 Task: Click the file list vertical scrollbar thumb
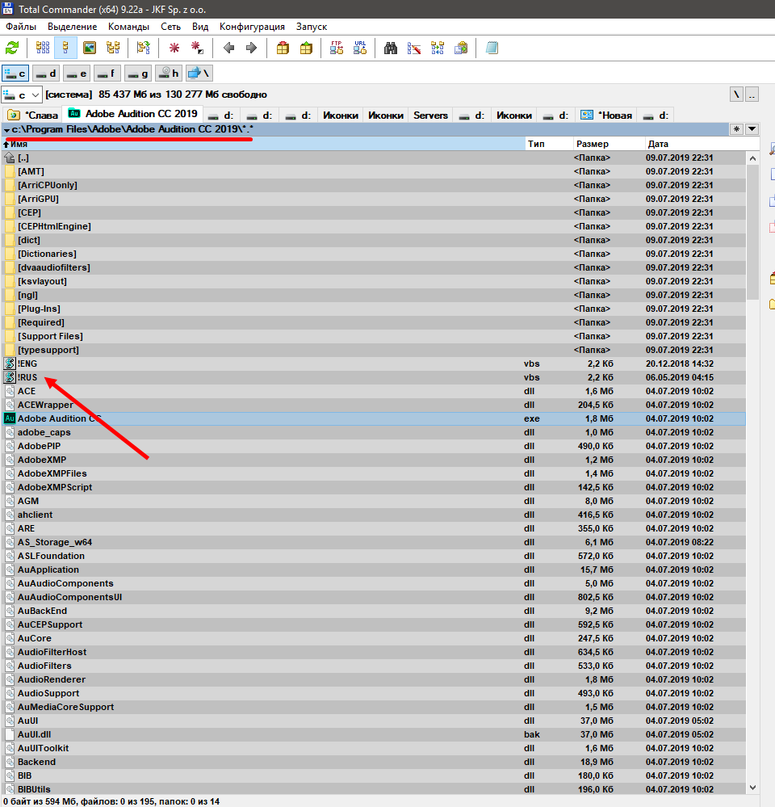[753, 233]
